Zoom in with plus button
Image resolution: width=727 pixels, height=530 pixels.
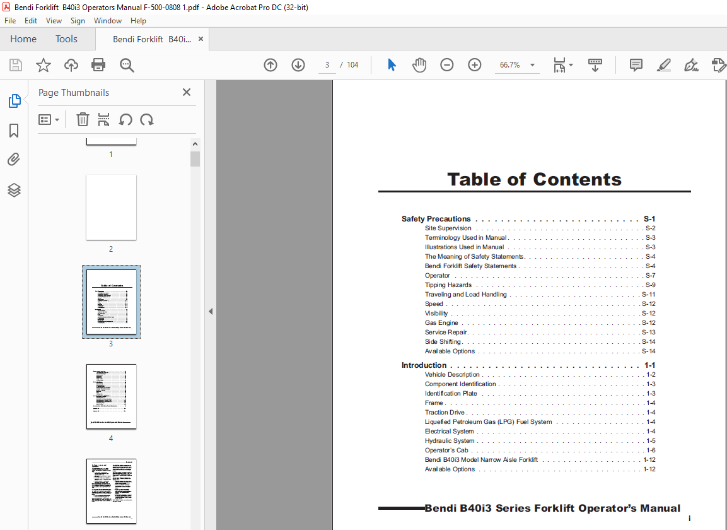coord(474,65)
